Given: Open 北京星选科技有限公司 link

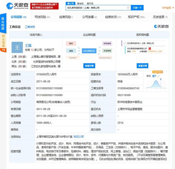Looking at the screenshot, I should click(47, 62).
